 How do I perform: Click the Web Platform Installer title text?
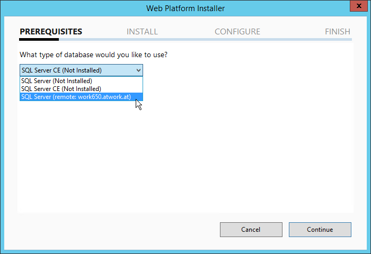(x=185, y=8)
